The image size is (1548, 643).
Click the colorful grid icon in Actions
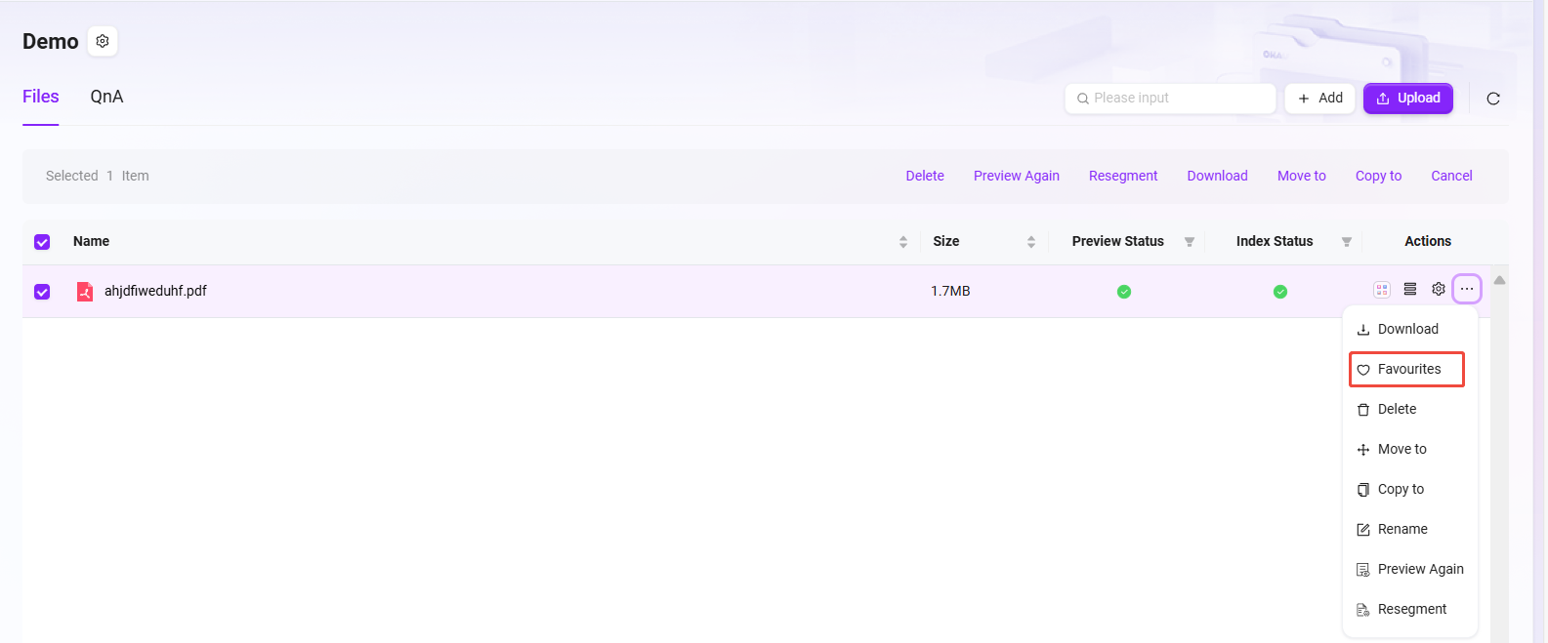coord(1381,290)
